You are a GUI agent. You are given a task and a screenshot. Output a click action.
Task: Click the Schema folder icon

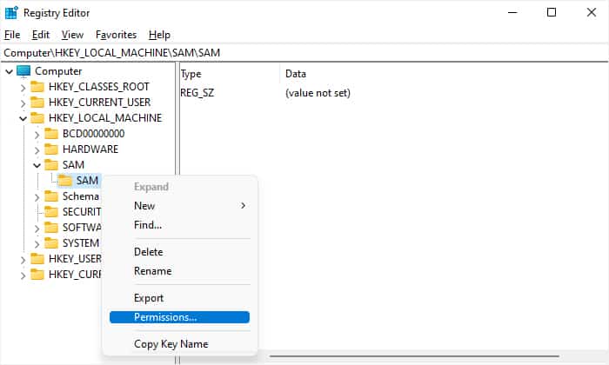(x=51, y=196)
